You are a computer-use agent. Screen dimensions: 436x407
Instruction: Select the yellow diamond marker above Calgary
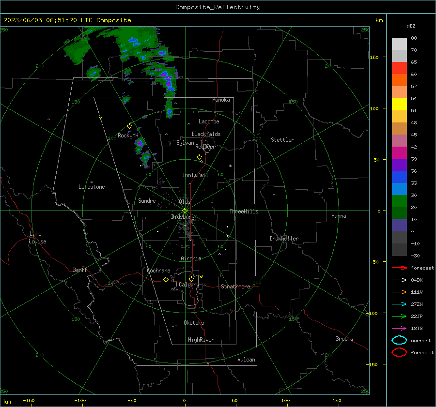tap(191, 279)
